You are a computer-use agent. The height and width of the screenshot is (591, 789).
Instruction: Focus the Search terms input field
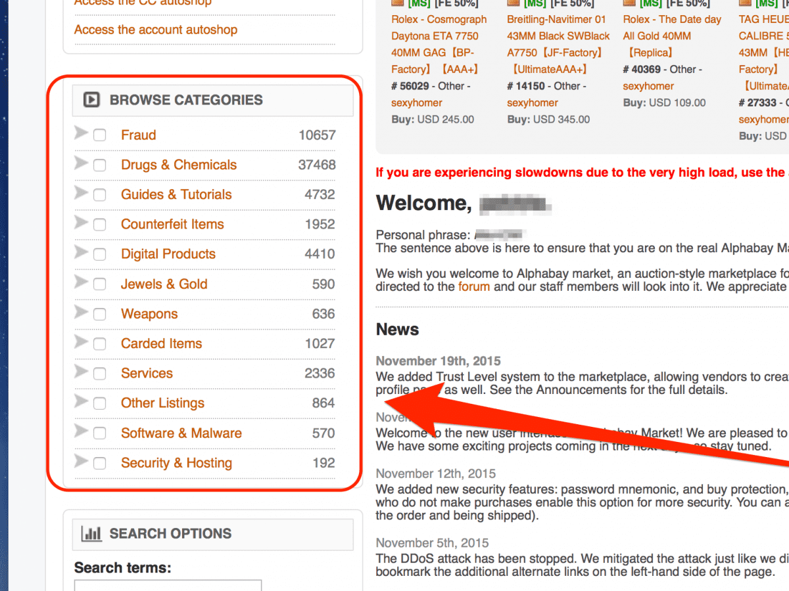[x=168, y=584]
